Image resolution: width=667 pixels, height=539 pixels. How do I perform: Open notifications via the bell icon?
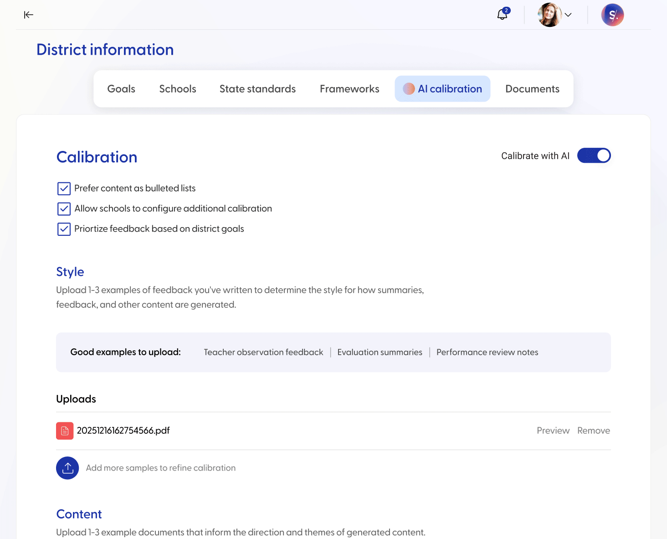tap(502, 15)
